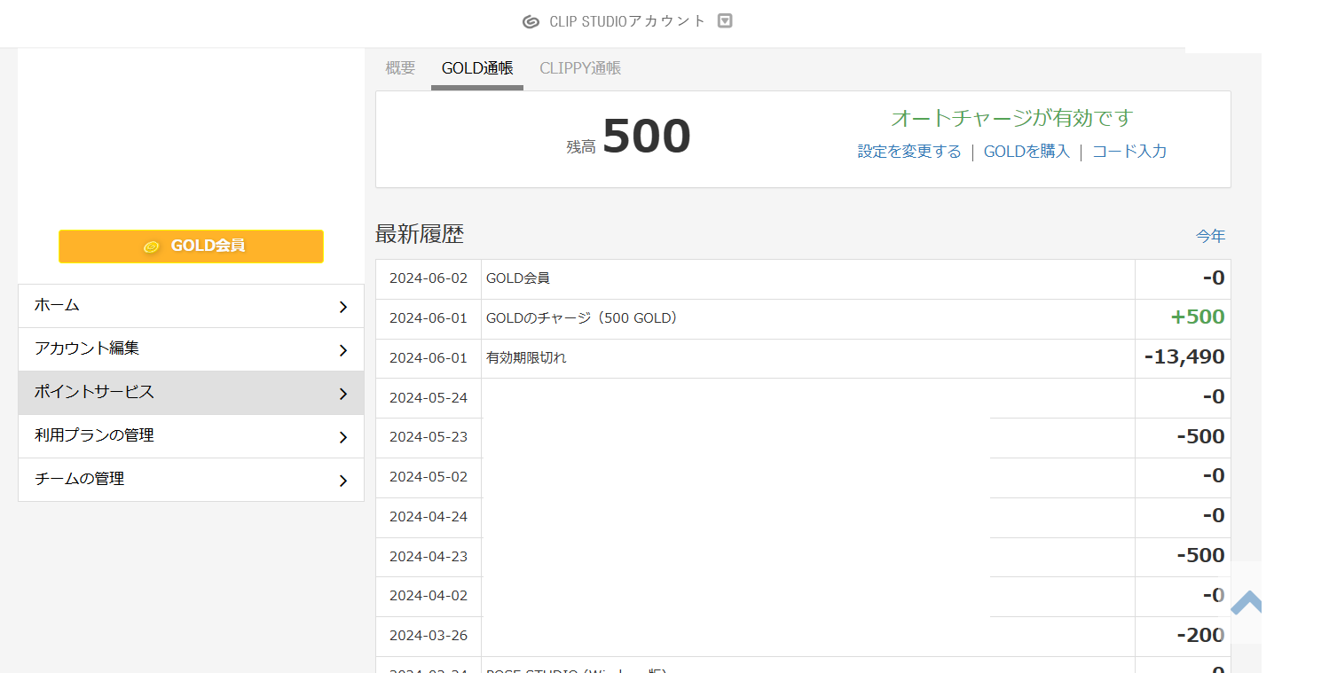Click the -500 amount in the 2024-05-23 row

pos(1201,436)
